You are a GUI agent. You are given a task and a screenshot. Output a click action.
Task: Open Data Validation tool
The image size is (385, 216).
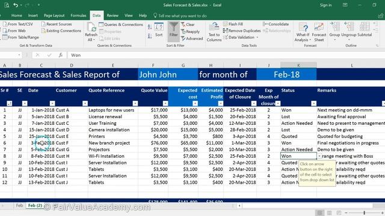(x=241, y=37)
